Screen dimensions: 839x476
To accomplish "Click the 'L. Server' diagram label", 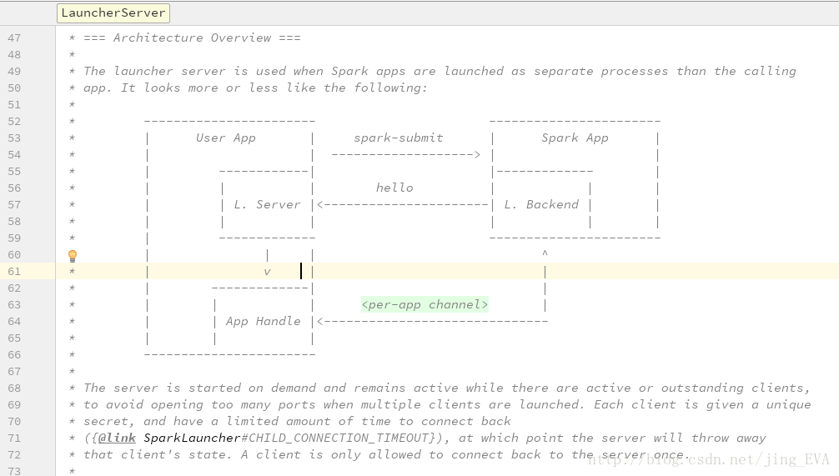I will click(267, 204).
